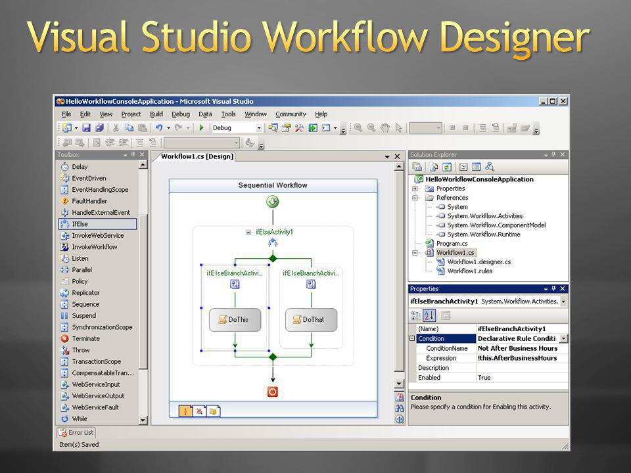Image resolution: width=631 pixels, height=473 pixels.
Task: Collapse the Condition property group
Action: [x=412, y=338]
